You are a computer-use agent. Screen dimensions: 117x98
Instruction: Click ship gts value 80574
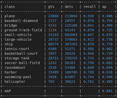(x=53, y=44)
